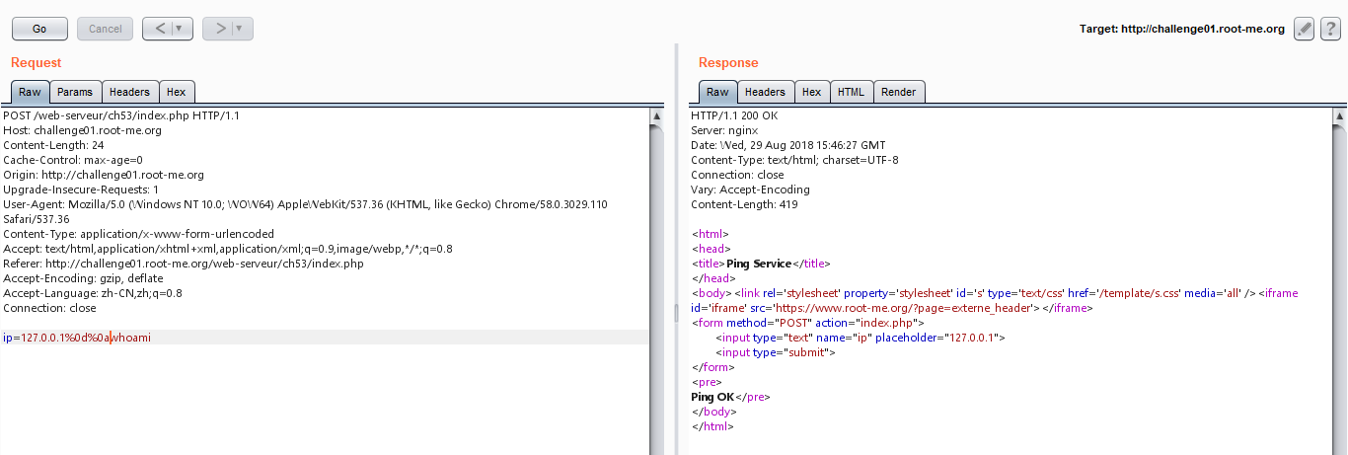View the request in Hex tab
Viewport: 1348px width, 455px height.
click(176, 92)
